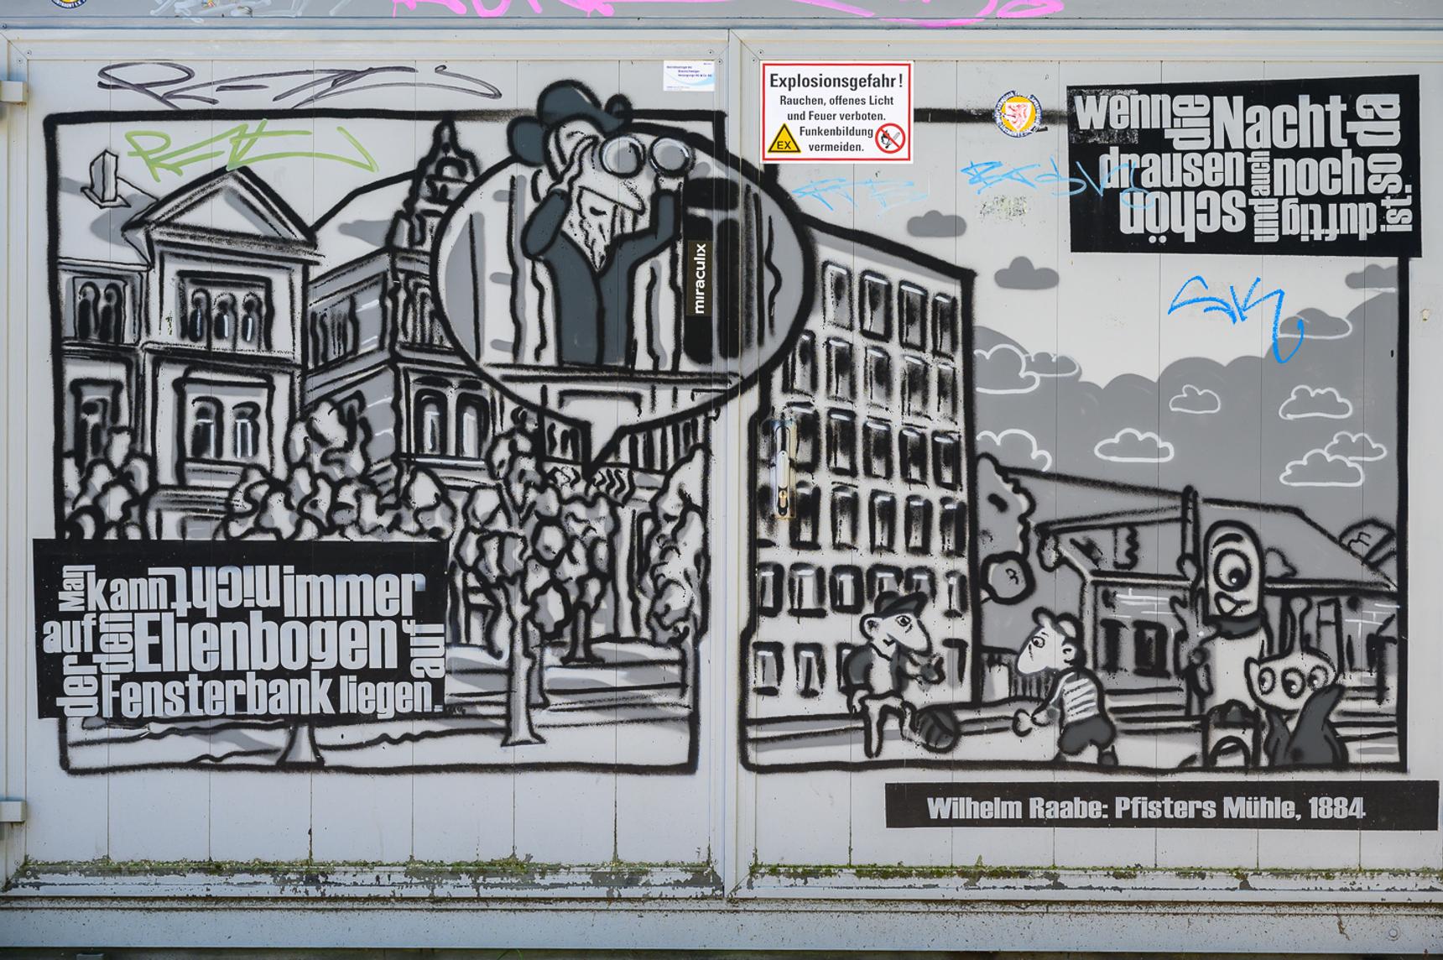This screenshot has height=960, width=1443.
Task: Click the yellow EX hazard triangle
Action: [x=783, y=138]
